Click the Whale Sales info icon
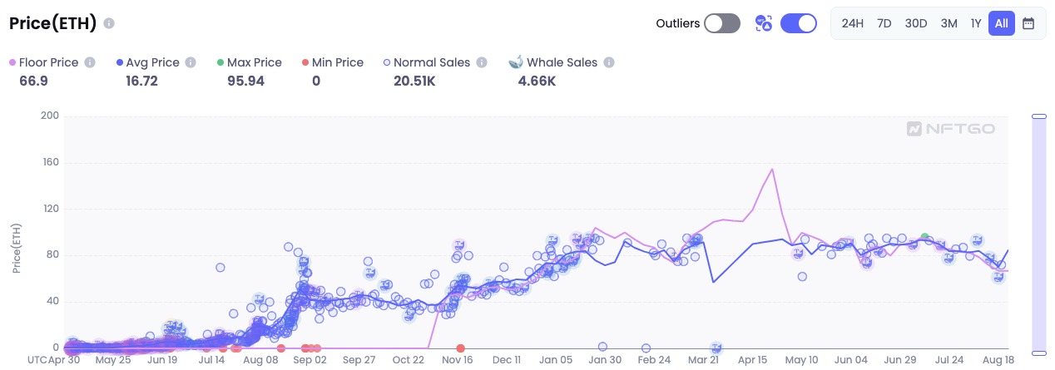This screenshot has width=1055, height=370. pos(609,62)
